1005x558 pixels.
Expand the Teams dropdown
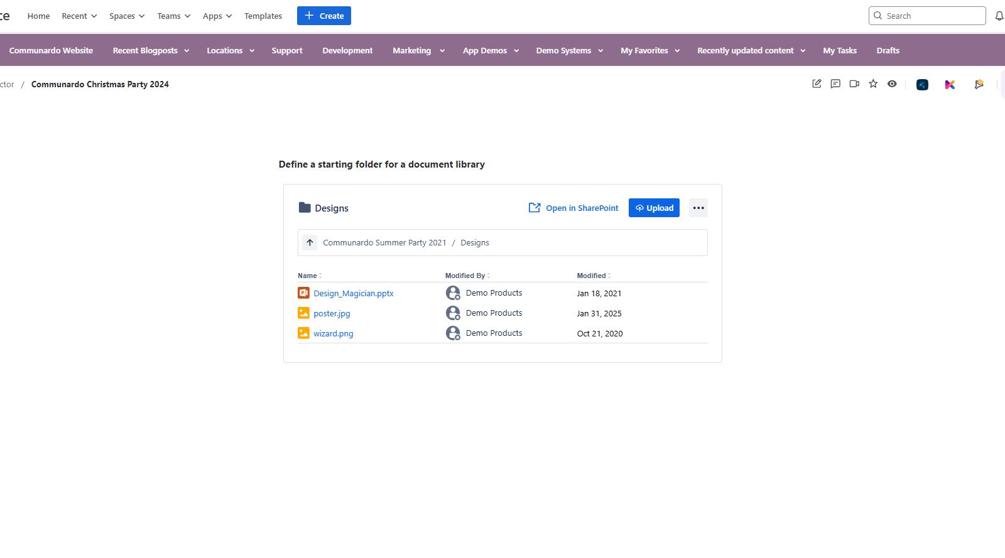[x=174, y=16]
